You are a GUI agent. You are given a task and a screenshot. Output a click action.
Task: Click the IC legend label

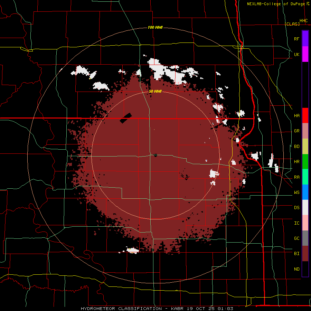[x=296, y=223]
